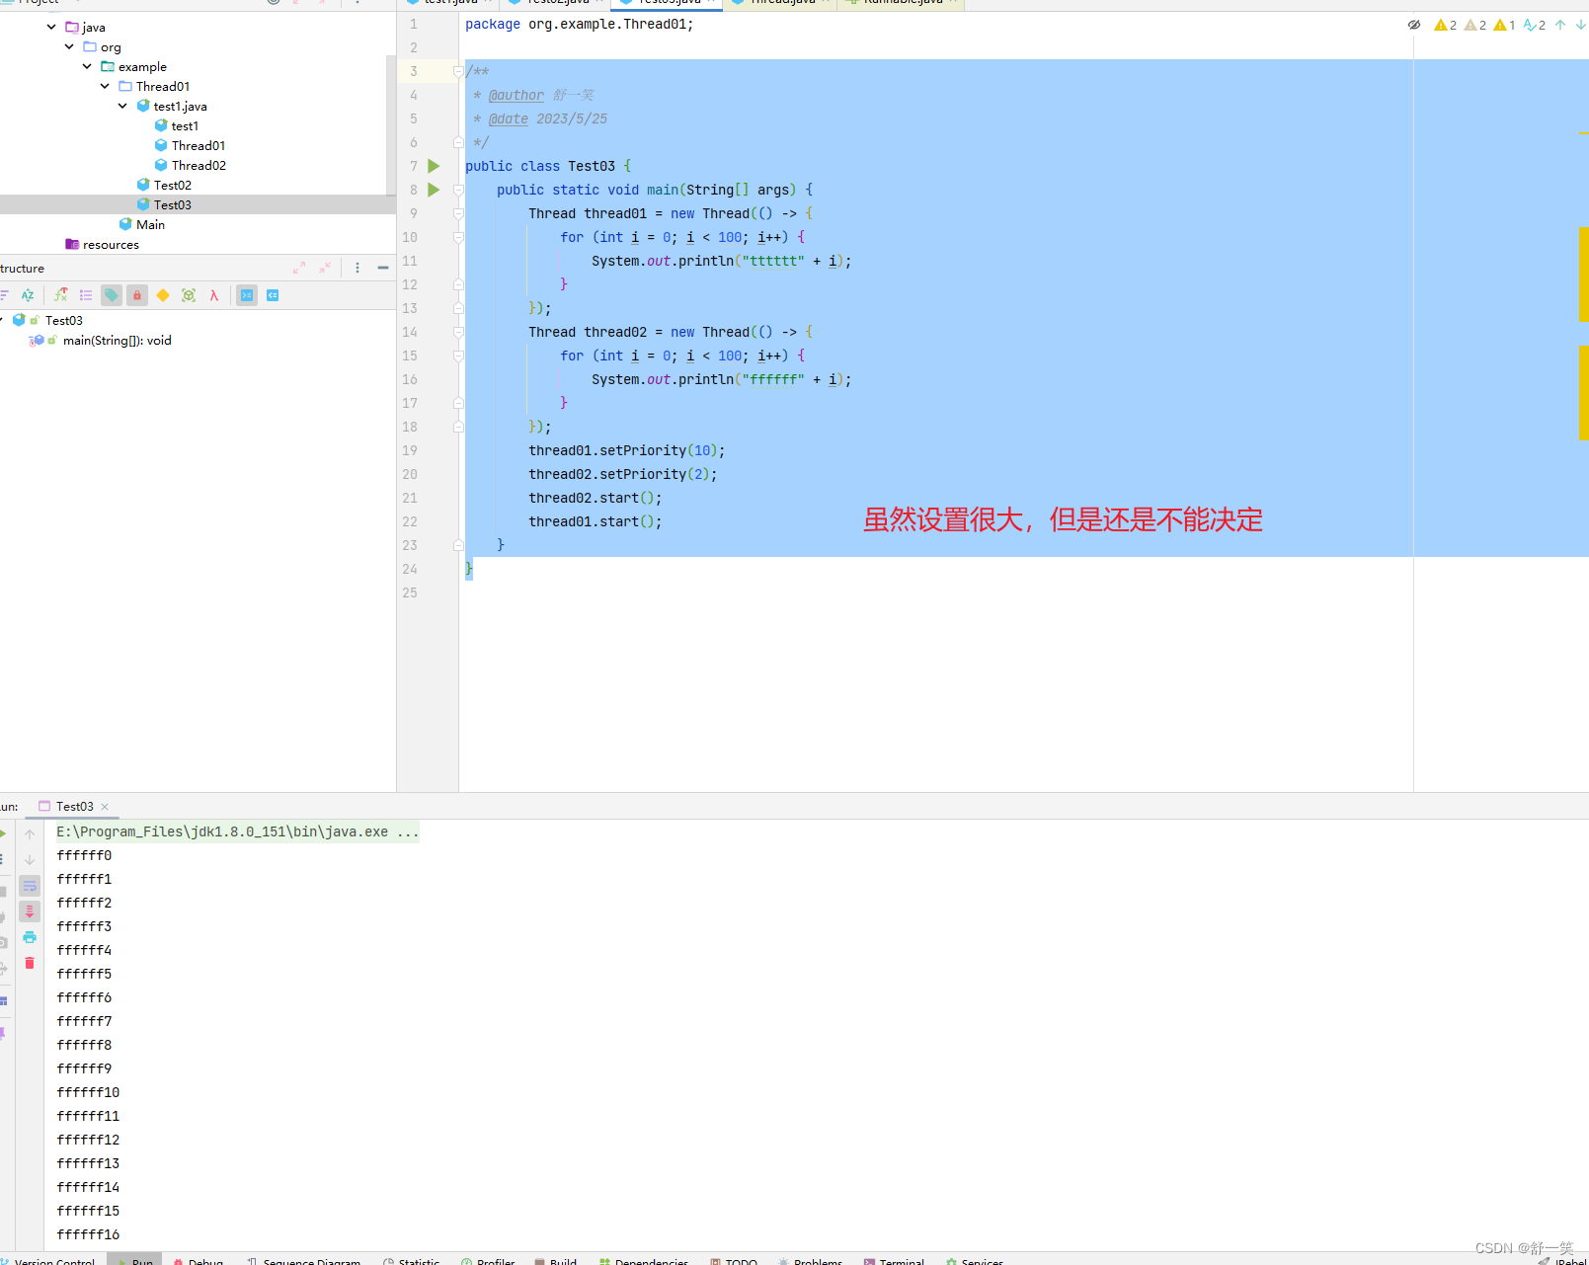Open Structure panel options menu

[358, 268]
